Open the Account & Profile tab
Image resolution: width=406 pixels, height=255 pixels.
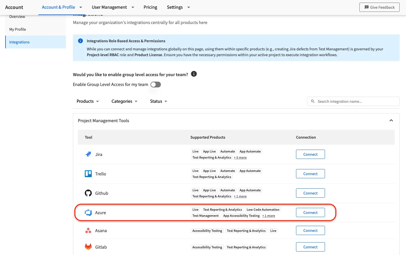58,7
